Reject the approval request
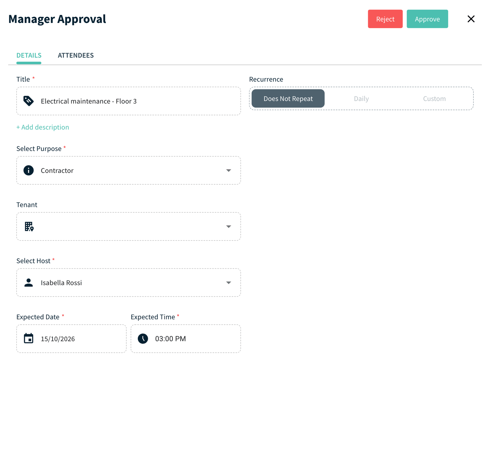Image resolution: width=490 pixels, height=459 pixels. 385,19
